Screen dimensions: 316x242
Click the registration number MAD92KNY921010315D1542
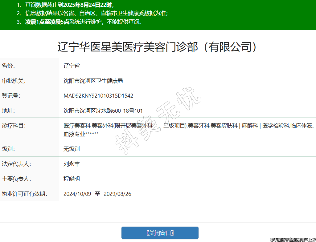[98, 96]
